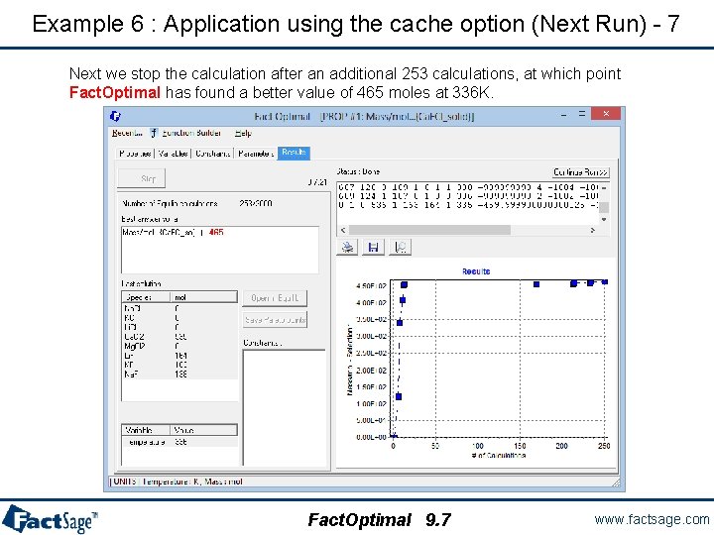This screenshot has width=714, height=535.
Task: Click the data point near 170 calculations
Action: coord(536,284)
